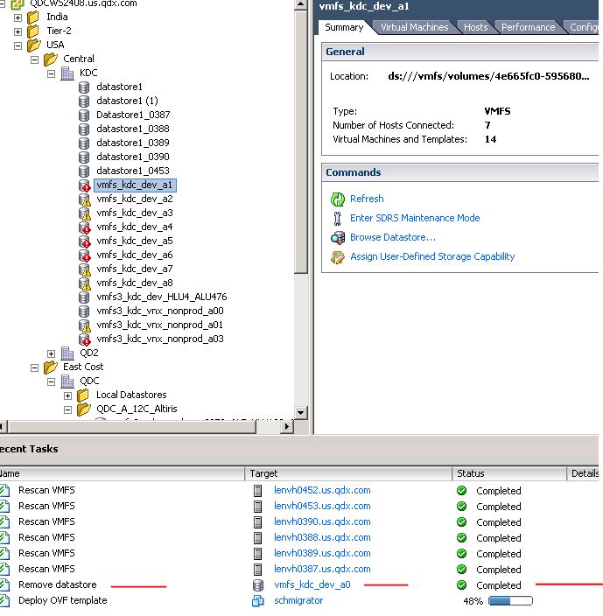Expand the India folder node
Image resolution: width=603 pixels, height=616 pixels.
pyautogui.click(x=18, y=17)
